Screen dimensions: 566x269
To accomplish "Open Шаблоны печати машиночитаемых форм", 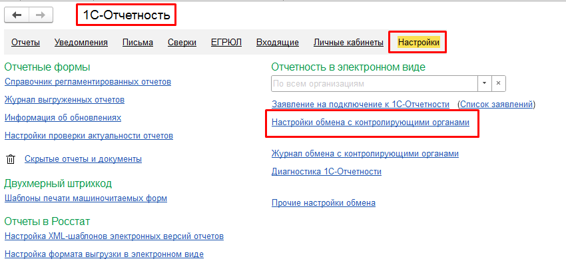I will click(86, 198).
